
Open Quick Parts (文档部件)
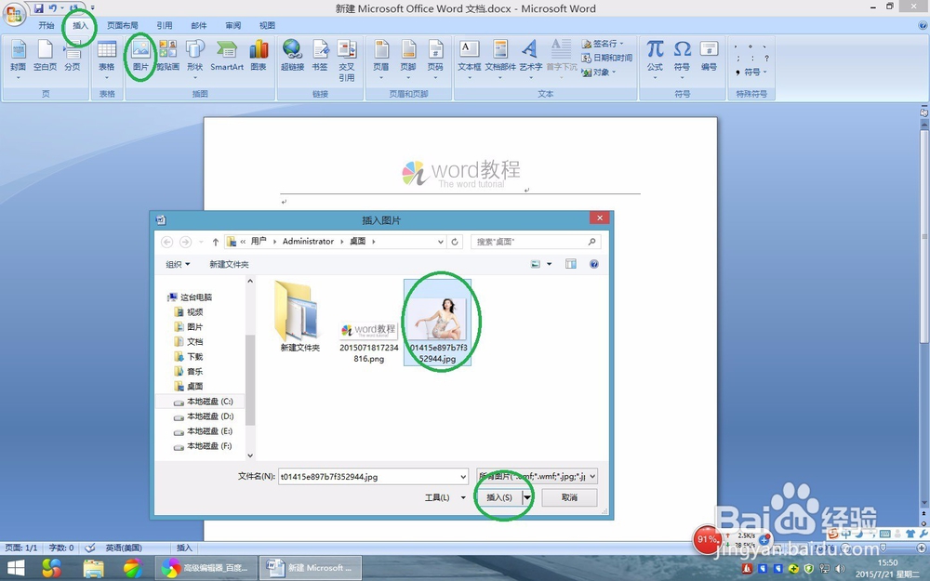pos(500,58)
